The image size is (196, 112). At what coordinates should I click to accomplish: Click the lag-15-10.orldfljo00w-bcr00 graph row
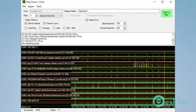(x=98, y=70)
